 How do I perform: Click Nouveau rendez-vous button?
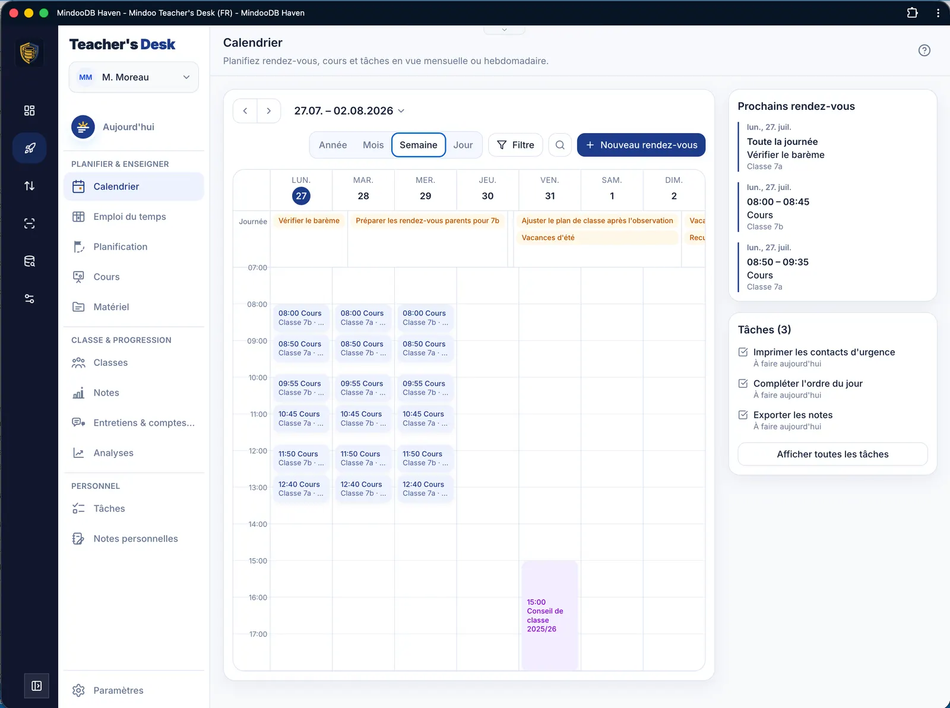click(x=641, y=145)
